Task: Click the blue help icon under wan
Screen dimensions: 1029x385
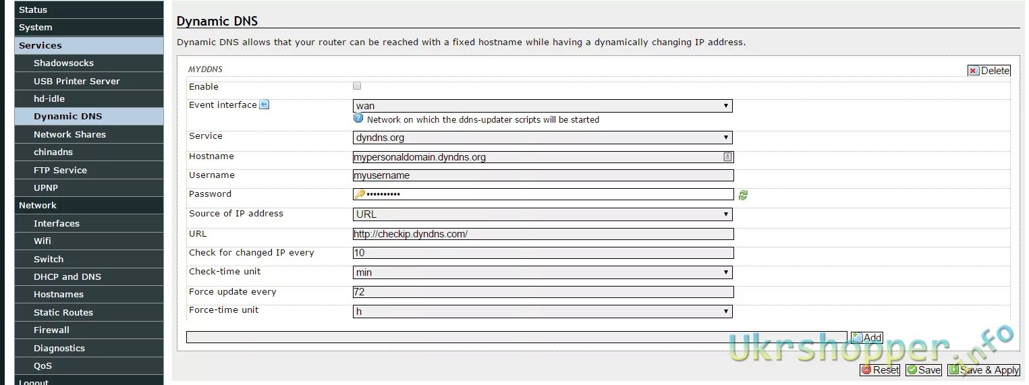Action: click(x=358, y=118)
